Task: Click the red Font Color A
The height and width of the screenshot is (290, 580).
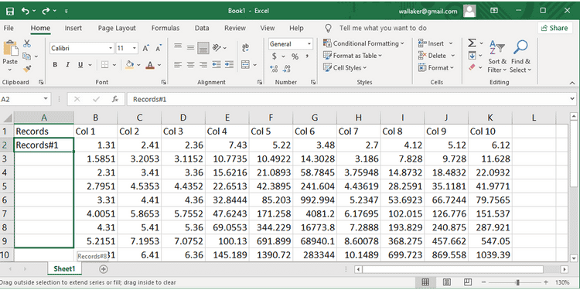Action: [149, 65]
